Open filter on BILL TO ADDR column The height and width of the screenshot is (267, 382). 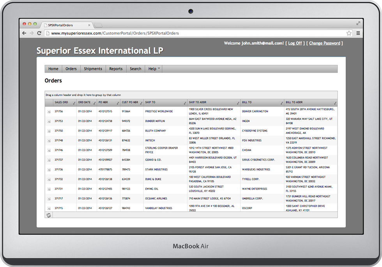tap(335, 103)
